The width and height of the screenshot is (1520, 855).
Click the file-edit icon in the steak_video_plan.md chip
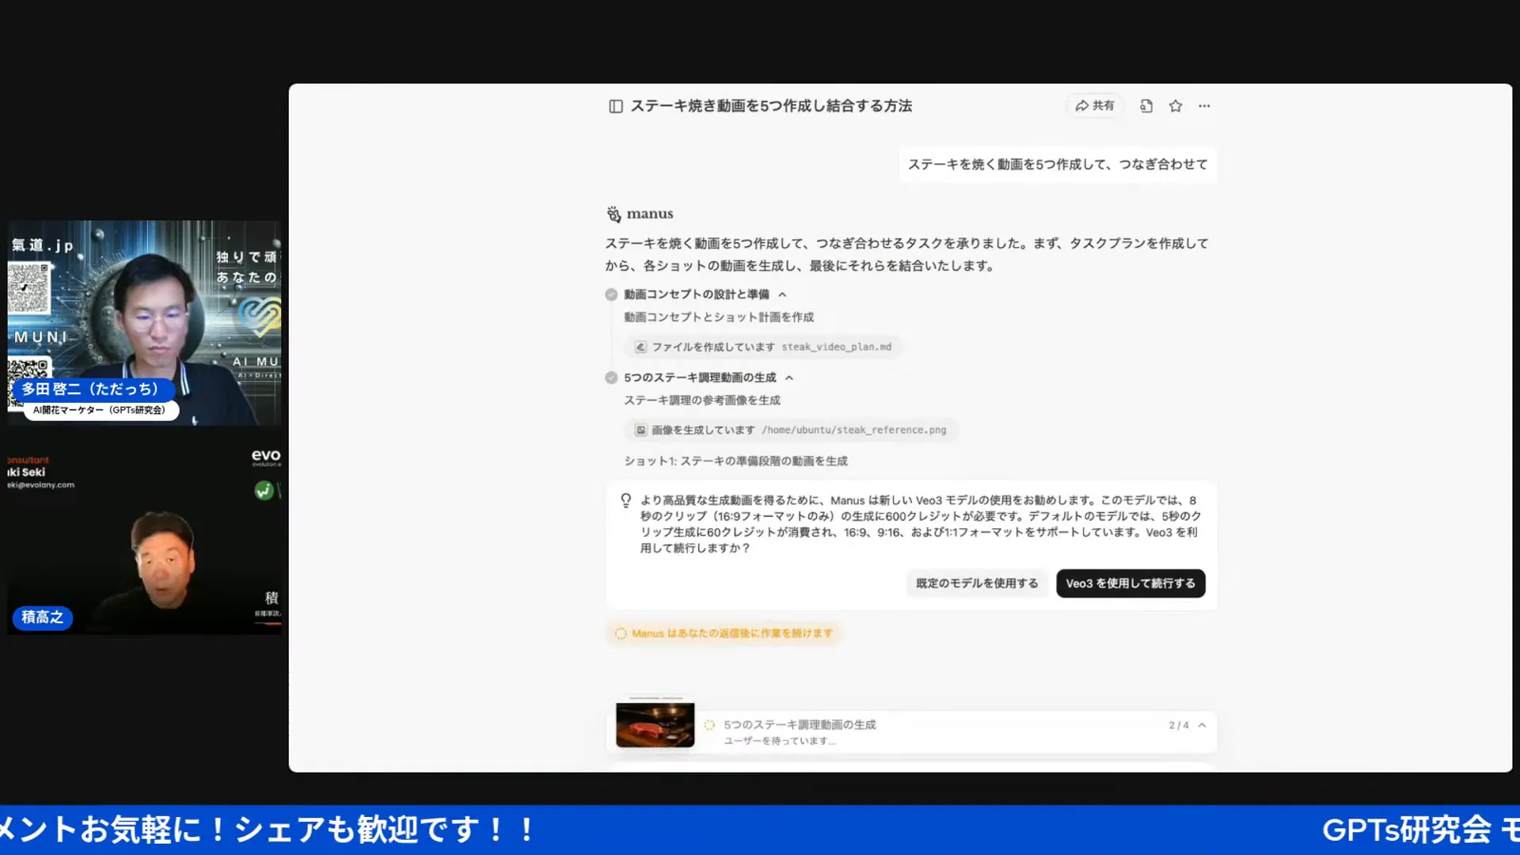(x=640, y=347)
